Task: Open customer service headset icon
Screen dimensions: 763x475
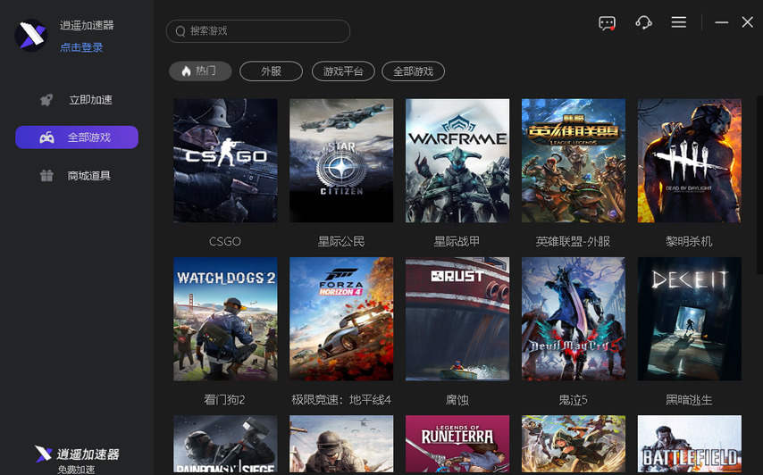Action: (643, 22)
